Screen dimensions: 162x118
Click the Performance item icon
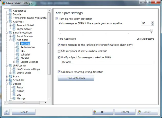18,47
